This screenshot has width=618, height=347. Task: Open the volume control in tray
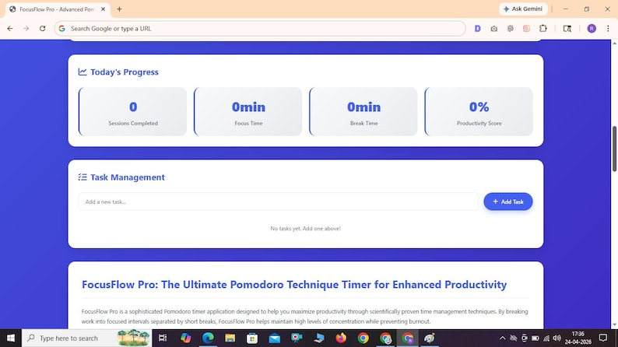(x=557, y=338)
